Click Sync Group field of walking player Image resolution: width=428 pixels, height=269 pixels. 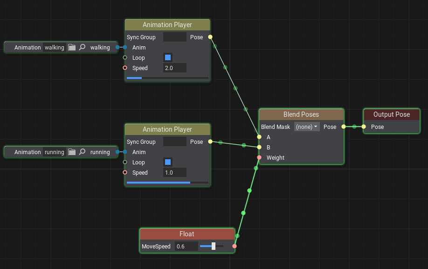coord(175,37)
